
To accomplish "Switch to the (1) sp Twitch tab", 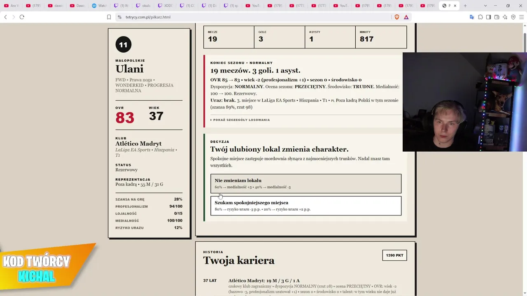I will pyautogui.click(x=232, y=6).
